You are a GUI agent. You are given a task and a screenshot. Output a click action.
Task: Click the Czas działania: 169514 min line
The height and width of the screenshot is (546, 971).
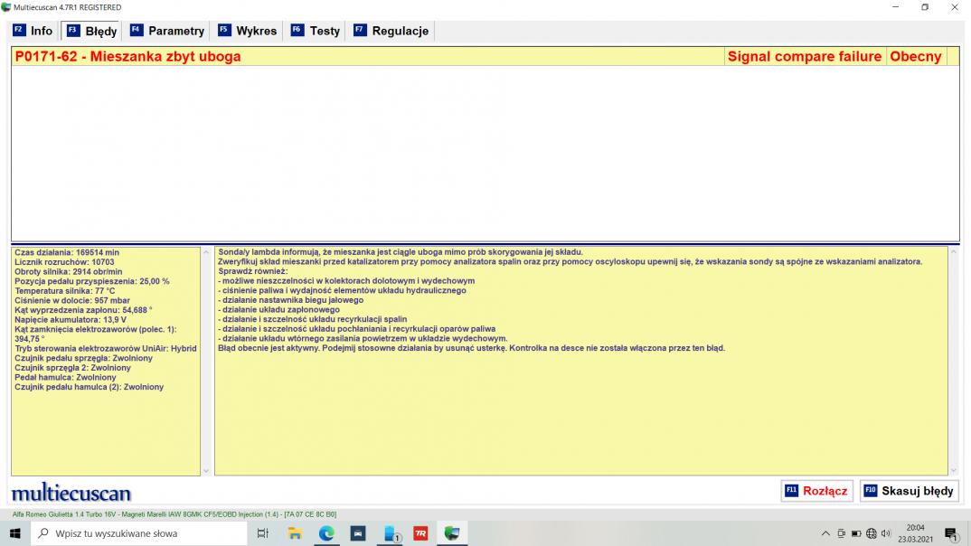pyautogui.click(x=67, y=252)
